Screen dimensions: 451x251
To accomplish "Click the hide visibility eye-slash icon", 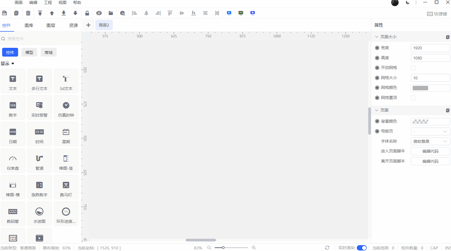I will coord(99,13).
